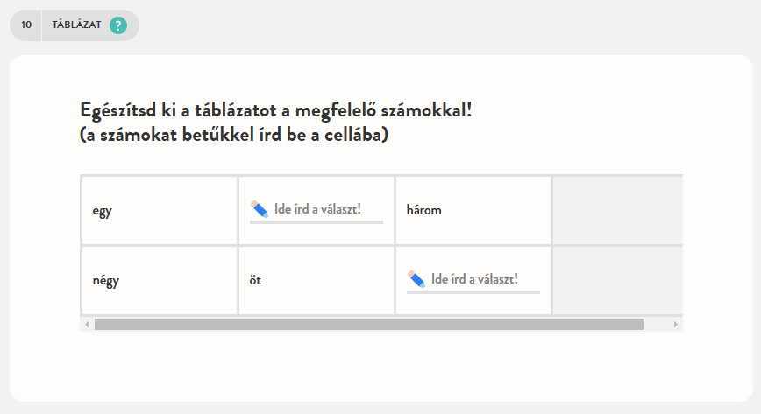The height and width of the screenshot is (414, 761).
Task: Click the table cell containing "egy"
Action: (x=159, y=211)
